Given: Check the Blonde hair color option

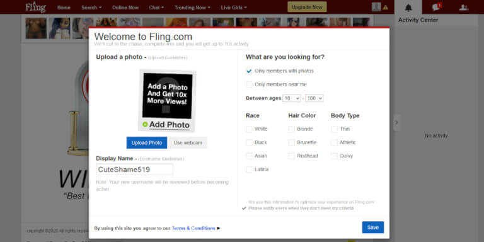Looking at the screenshot, I should pyautogui.click(x=291, y=129).
